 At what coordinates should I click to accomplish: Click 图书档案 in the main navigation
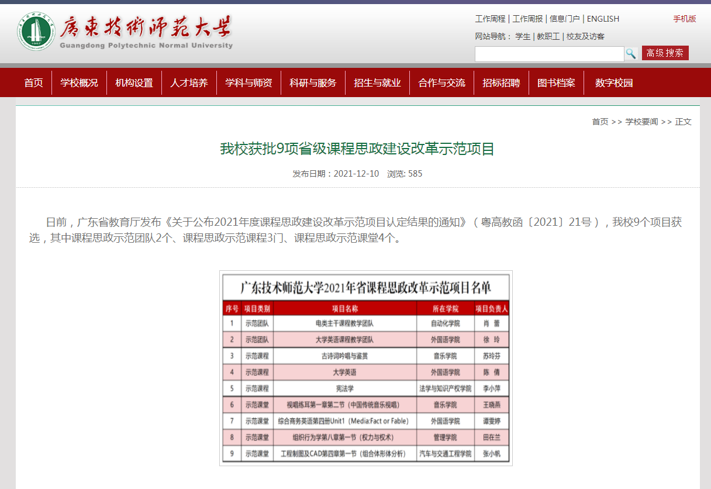coord(556,83)
